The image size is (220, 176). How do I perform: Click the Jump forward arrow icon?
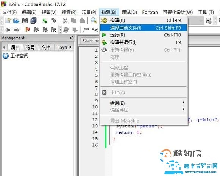16,30
